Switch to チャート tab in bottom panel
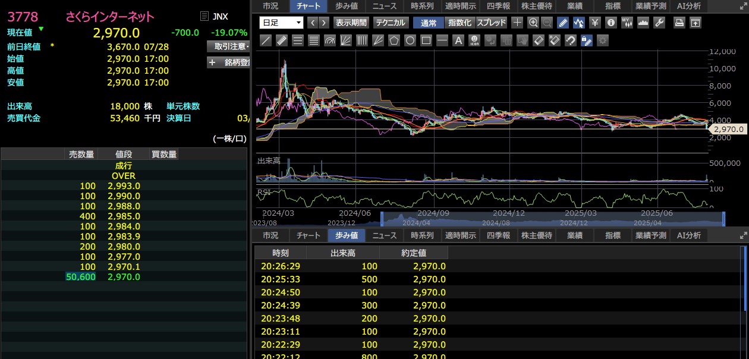The width and height of the screenshot is (749, 359). point(309,235)
